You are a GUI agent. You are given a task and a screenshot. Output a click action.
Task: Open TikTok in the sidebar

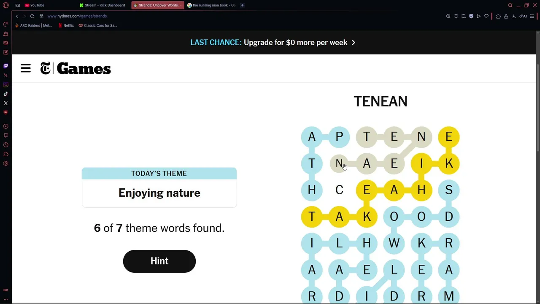(5, 94)
